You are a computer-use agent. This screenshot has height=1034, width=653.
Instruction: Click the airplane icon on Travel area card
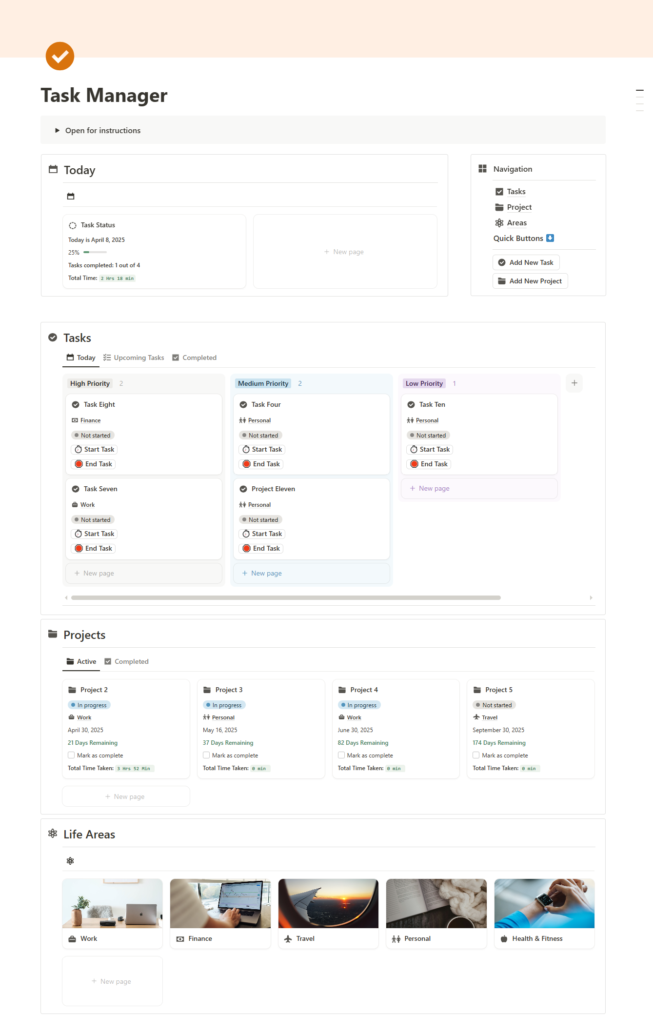(x=288, y=938)
